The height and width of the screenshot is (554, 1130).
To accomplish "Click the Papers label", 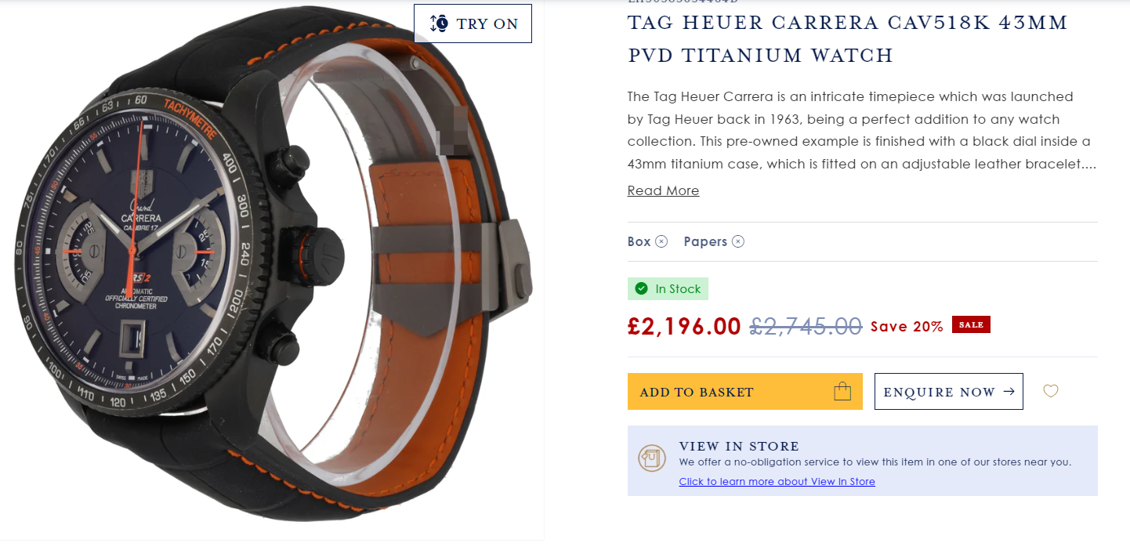I will pos(705,241).
